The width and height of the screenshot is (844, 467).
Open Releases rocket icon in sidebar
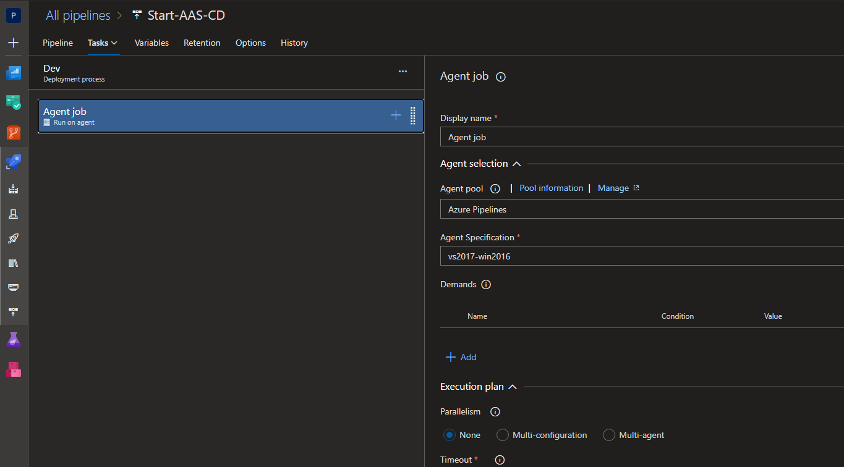click(x=14, y=238)
